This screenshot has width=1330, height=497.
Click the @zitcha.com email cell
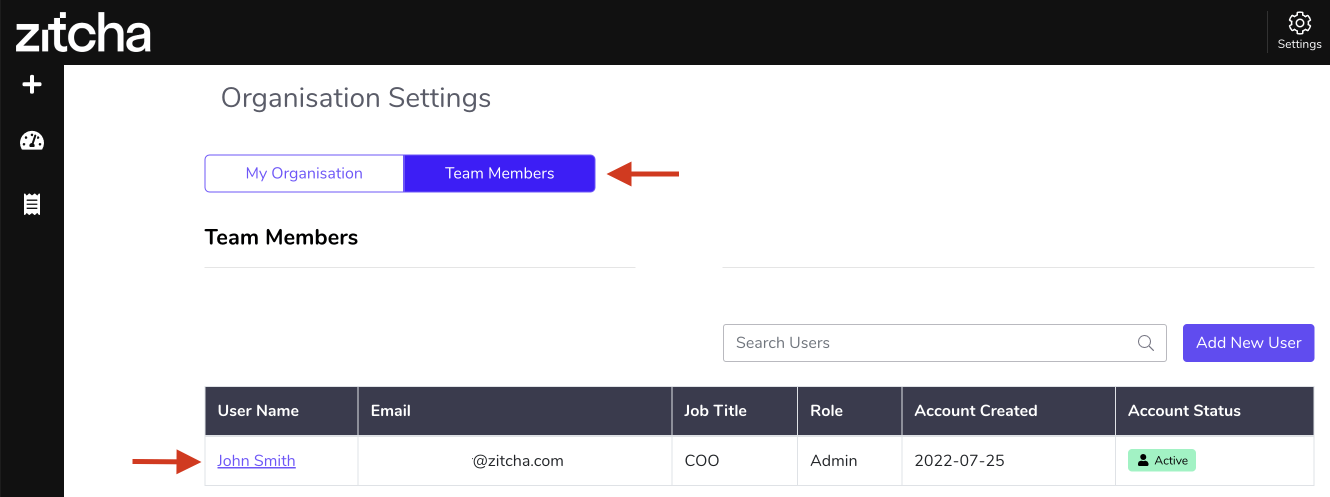click(x=518, y=460)
